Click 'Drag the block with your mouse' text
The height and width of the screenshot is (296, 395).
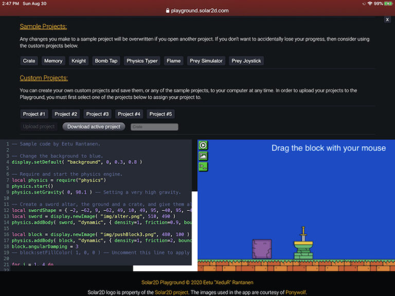(x=329, y=148)
